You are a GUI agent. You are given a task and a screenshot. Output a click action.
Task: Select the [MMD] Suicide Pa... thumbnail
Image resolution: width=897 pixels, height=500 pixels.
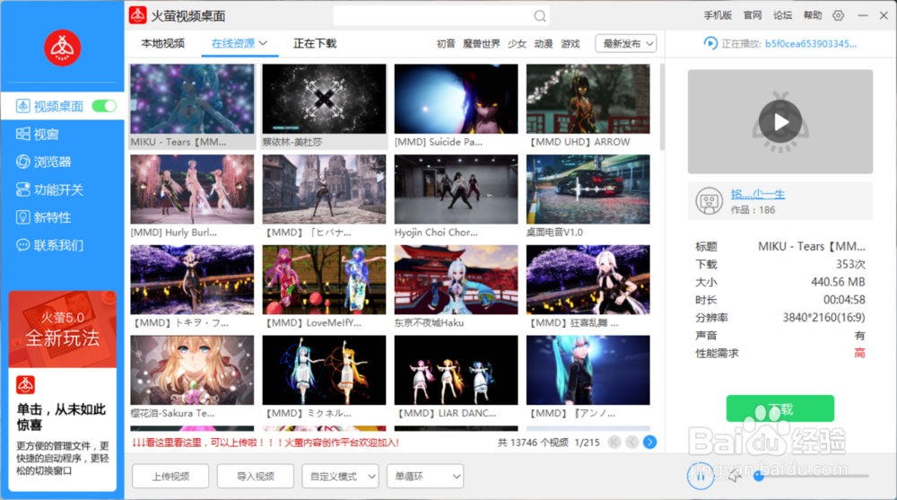456,99
